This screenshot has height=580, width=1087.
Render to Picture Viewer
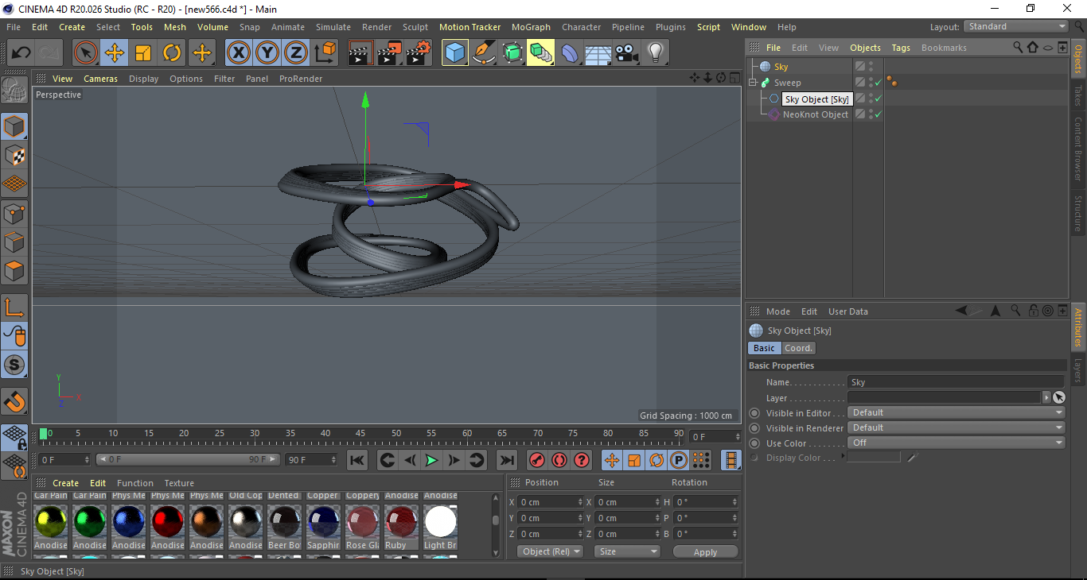pos(389,53)
